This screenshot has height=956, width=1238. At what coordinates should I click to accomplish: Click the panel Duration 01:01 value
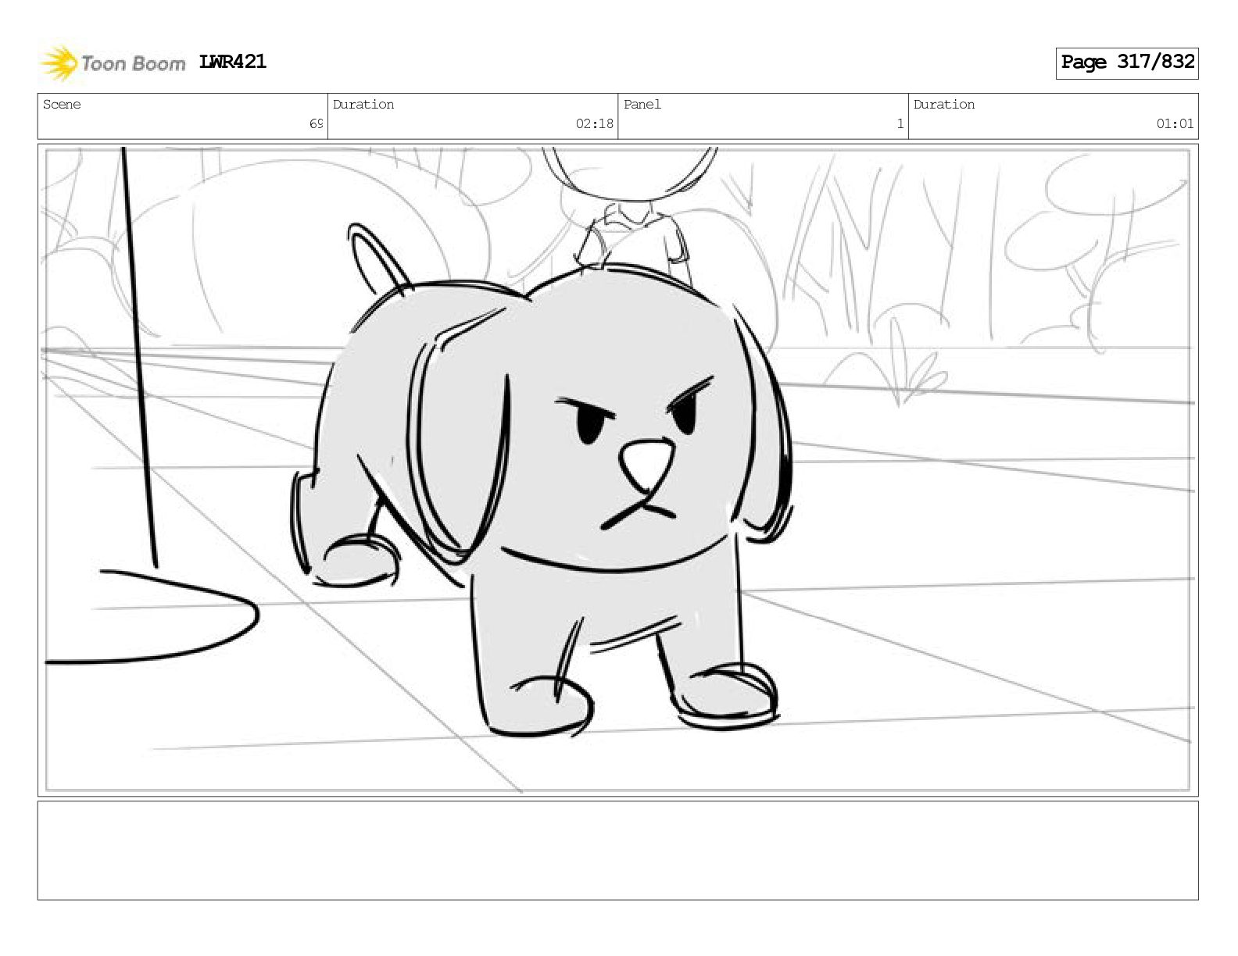[1175, 123]
